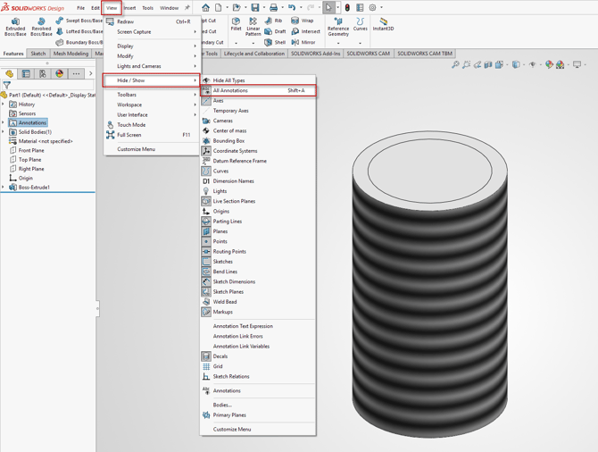Open the Curves tool
Image resolution: width=598 pixels, height=452 pixels.
click(360, 24)
